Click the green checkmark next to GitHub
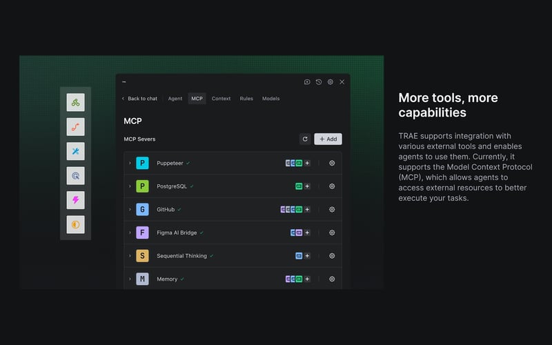Image resolution: width=552 pixels, height=345 pixels. [x=179, y=210]
